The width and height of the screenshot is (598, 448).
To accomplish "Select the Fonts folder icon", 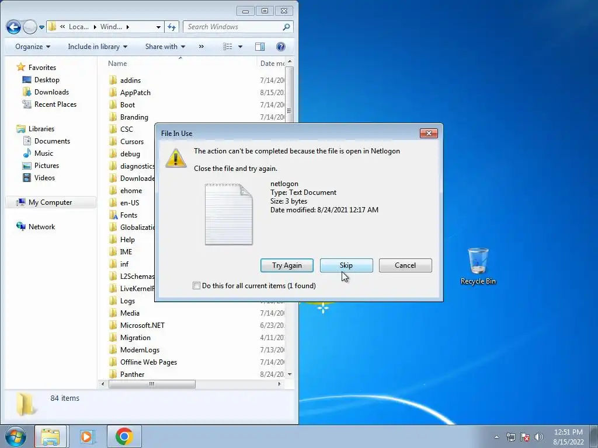I will [x=113, y=215].
